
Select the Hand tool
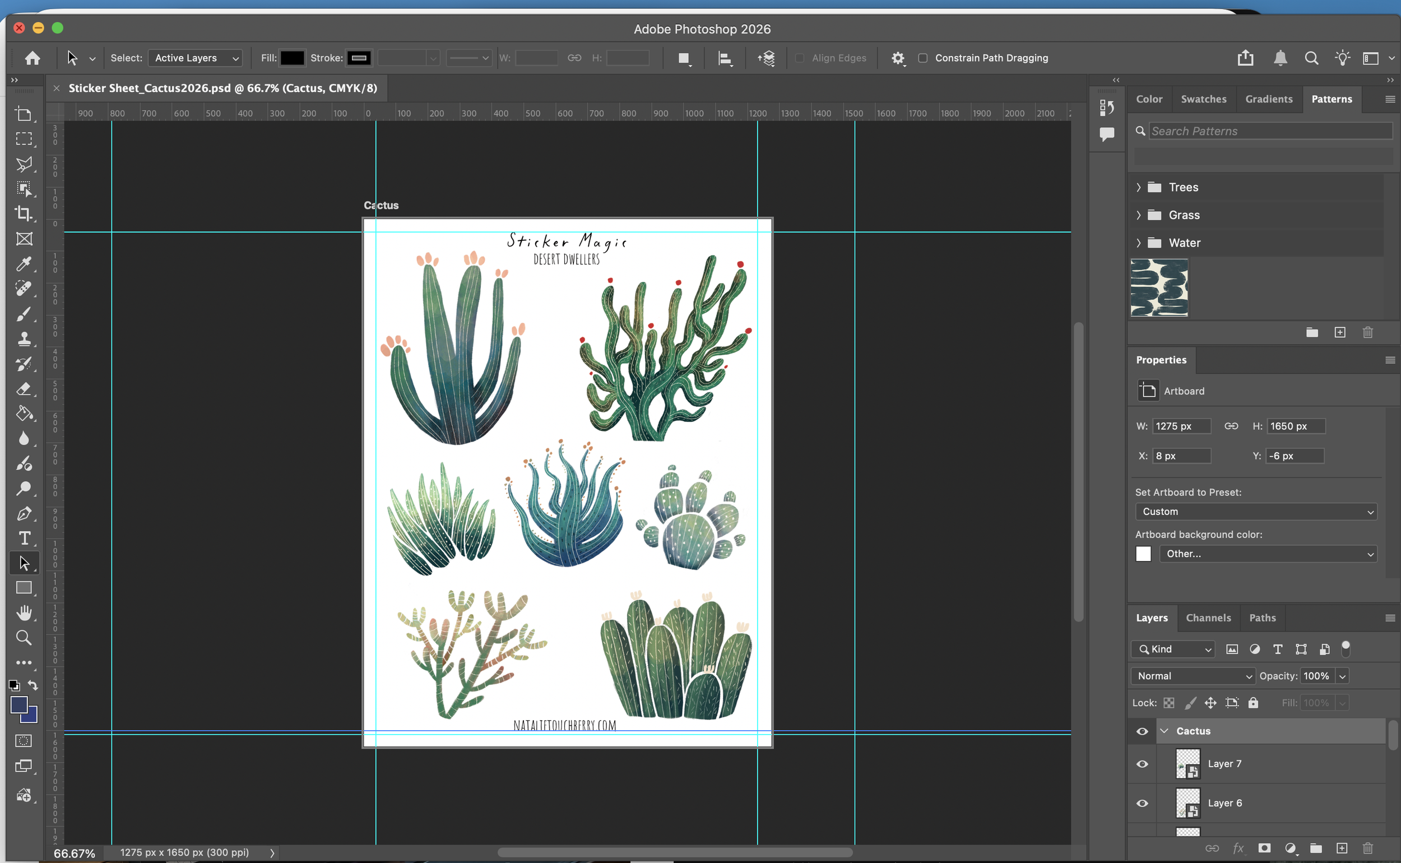tap(24, 613)
